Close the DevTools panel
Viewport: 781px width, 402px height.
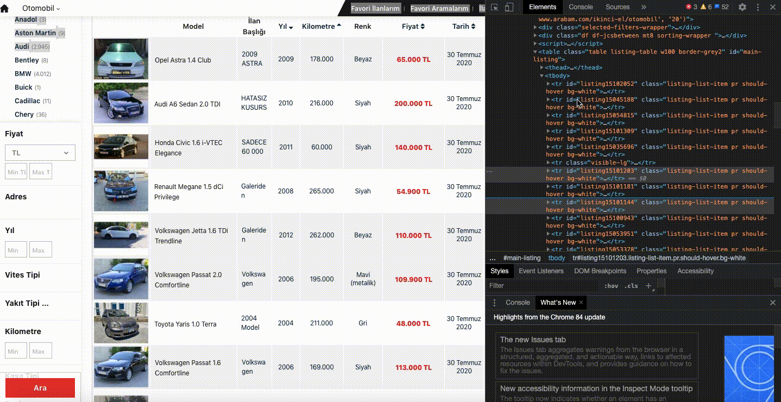(x=773, y=7)
